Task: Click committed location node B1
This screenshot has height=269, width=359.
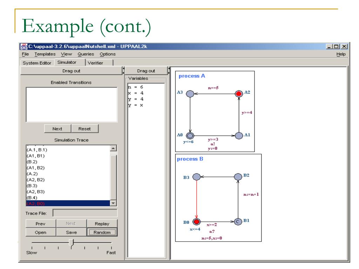Action: point(238,222)
